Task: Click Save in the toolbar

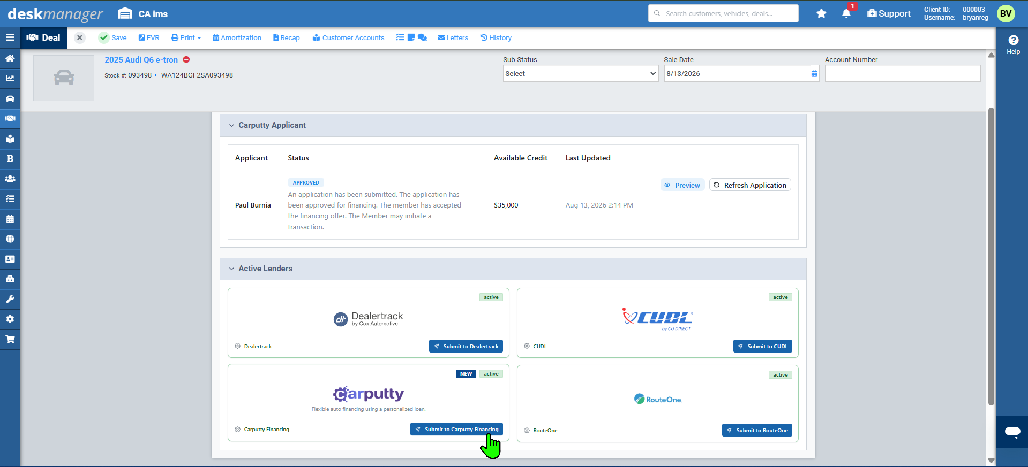Action: (113, 37)
